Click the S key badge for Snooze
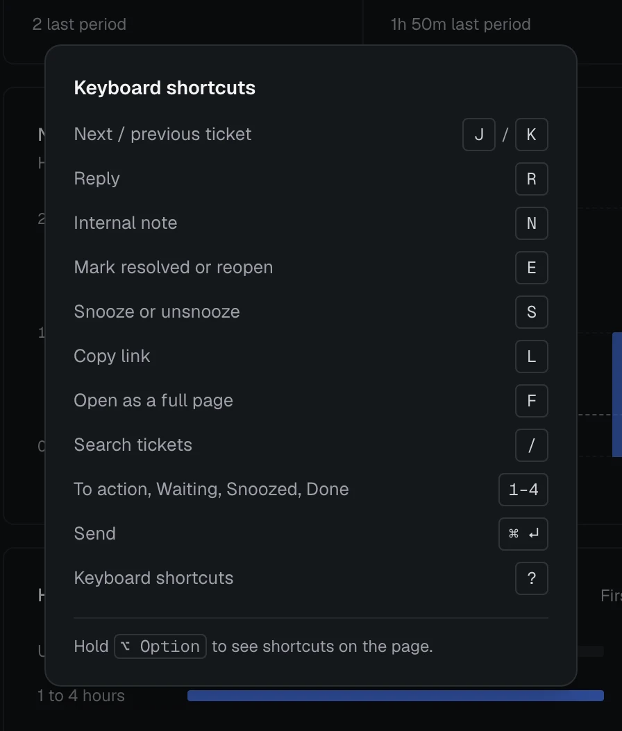622x731 pixels. click(532, 312)
